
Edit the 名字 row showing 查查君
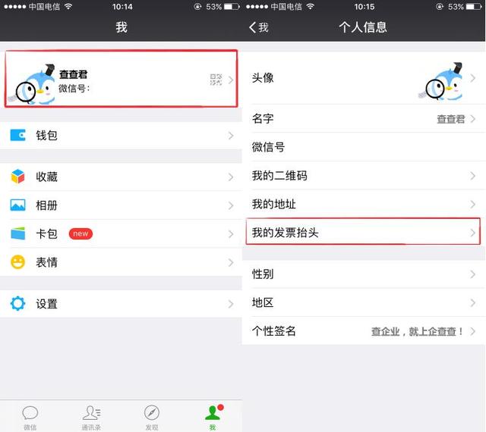pos(363,118)
